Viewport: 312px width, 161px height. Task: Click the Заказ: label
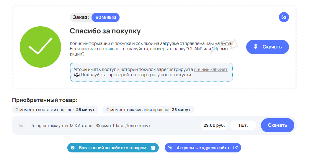coord(81,17)
